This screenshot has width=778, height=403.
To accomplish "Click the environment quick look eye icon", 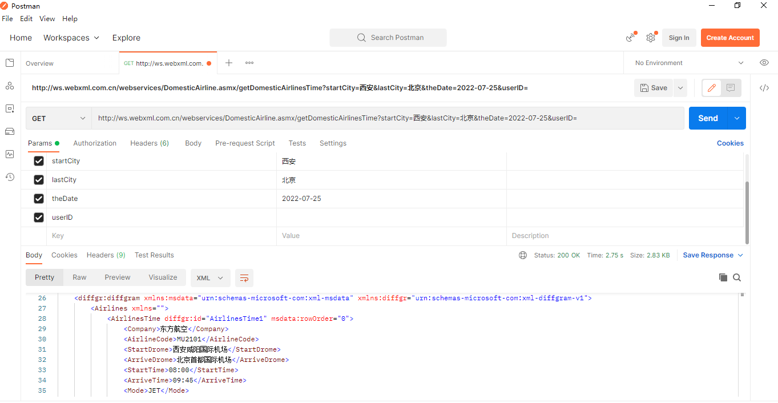I will [x=764, y=63].
